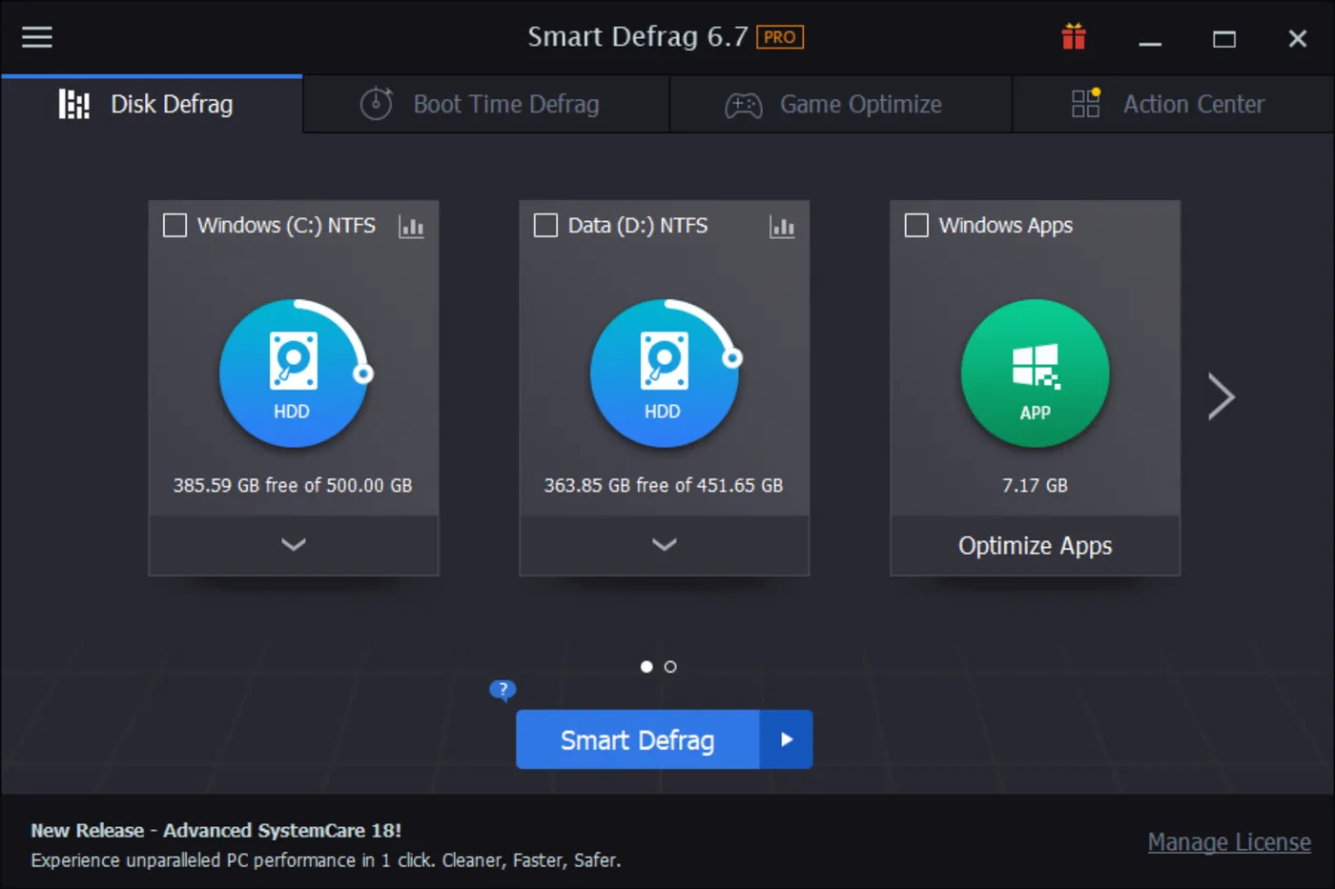Go to next disk page arrow

coord(1222,396)
